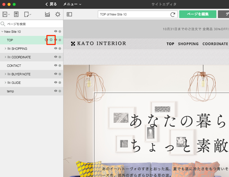Toggle visibility eye for COORDINATE

pos(56,57)
